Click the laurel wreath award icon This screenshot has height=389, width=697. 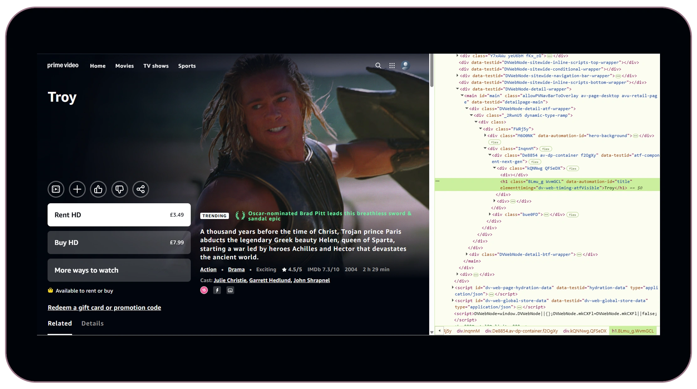[240, 216]
